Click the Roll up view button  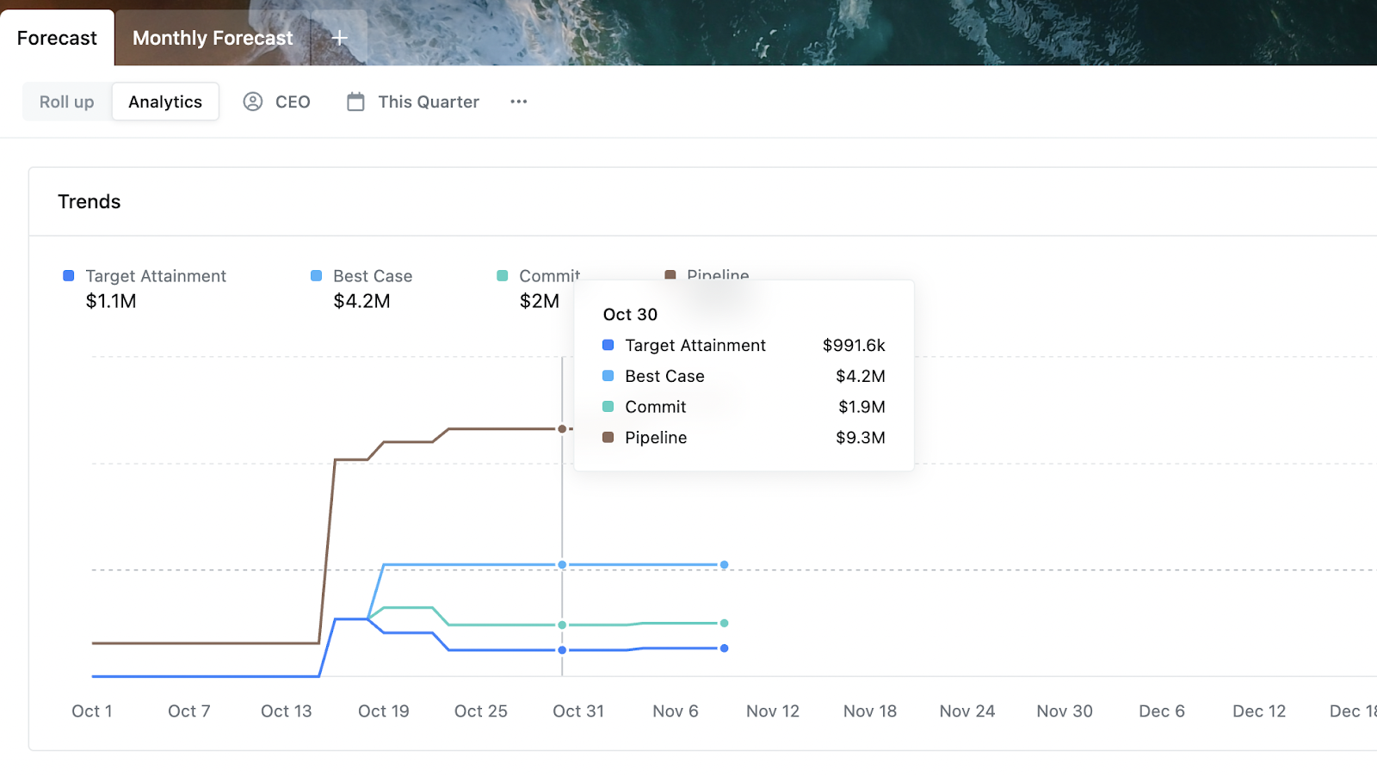(x=65, y=101)
